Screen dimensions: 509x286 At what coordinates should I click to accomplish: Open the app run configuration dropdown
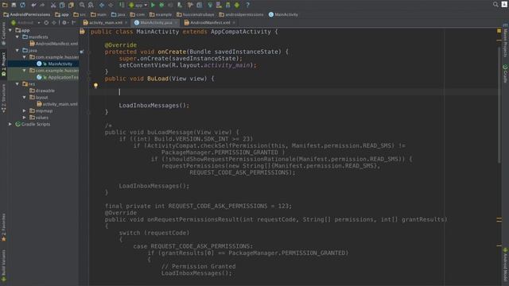(138, 5)
